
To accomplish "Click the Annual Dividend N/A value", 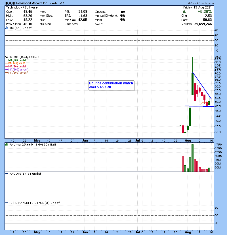I will [122, 16].
